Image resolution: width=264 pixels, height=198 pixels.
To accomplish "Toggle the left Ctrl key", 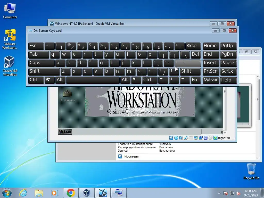I will 36,80.
